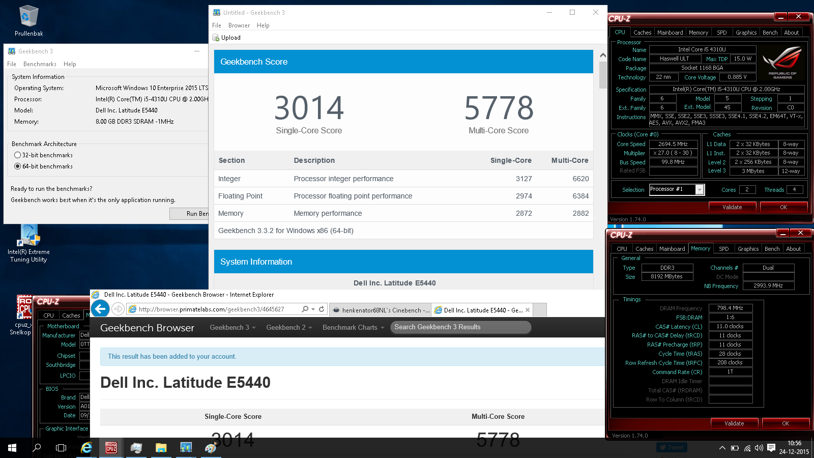Image resolution: width=814 pixels, height=458 pixels.
Task: Open Intel Extreme Tuning Utility desktop icon
Action: [28, 244]
